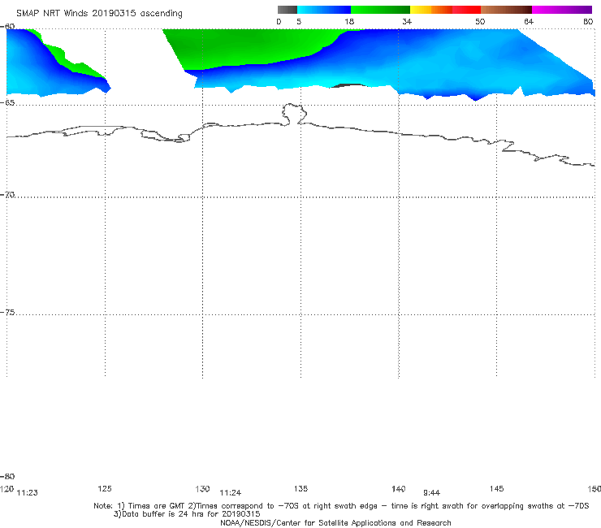
Task: Click the color bar label '50'
Action: (x=480, y=21)
